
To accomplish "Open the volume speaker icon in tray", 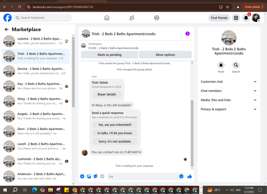I will click(x=232, y=190).
